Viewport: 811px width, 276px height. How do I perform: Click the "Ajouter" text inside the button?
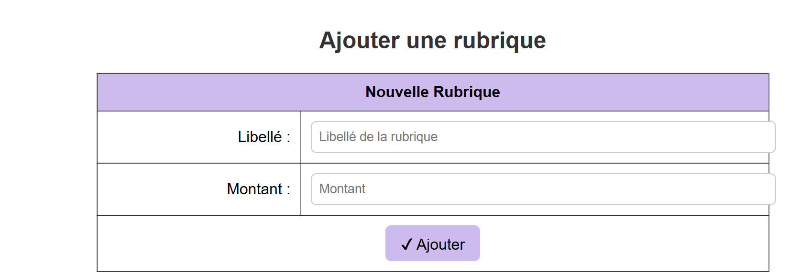[x=440, y=244]
